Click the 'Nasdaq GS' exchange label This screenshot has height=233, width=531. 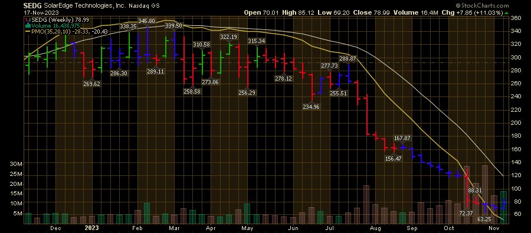145,6
